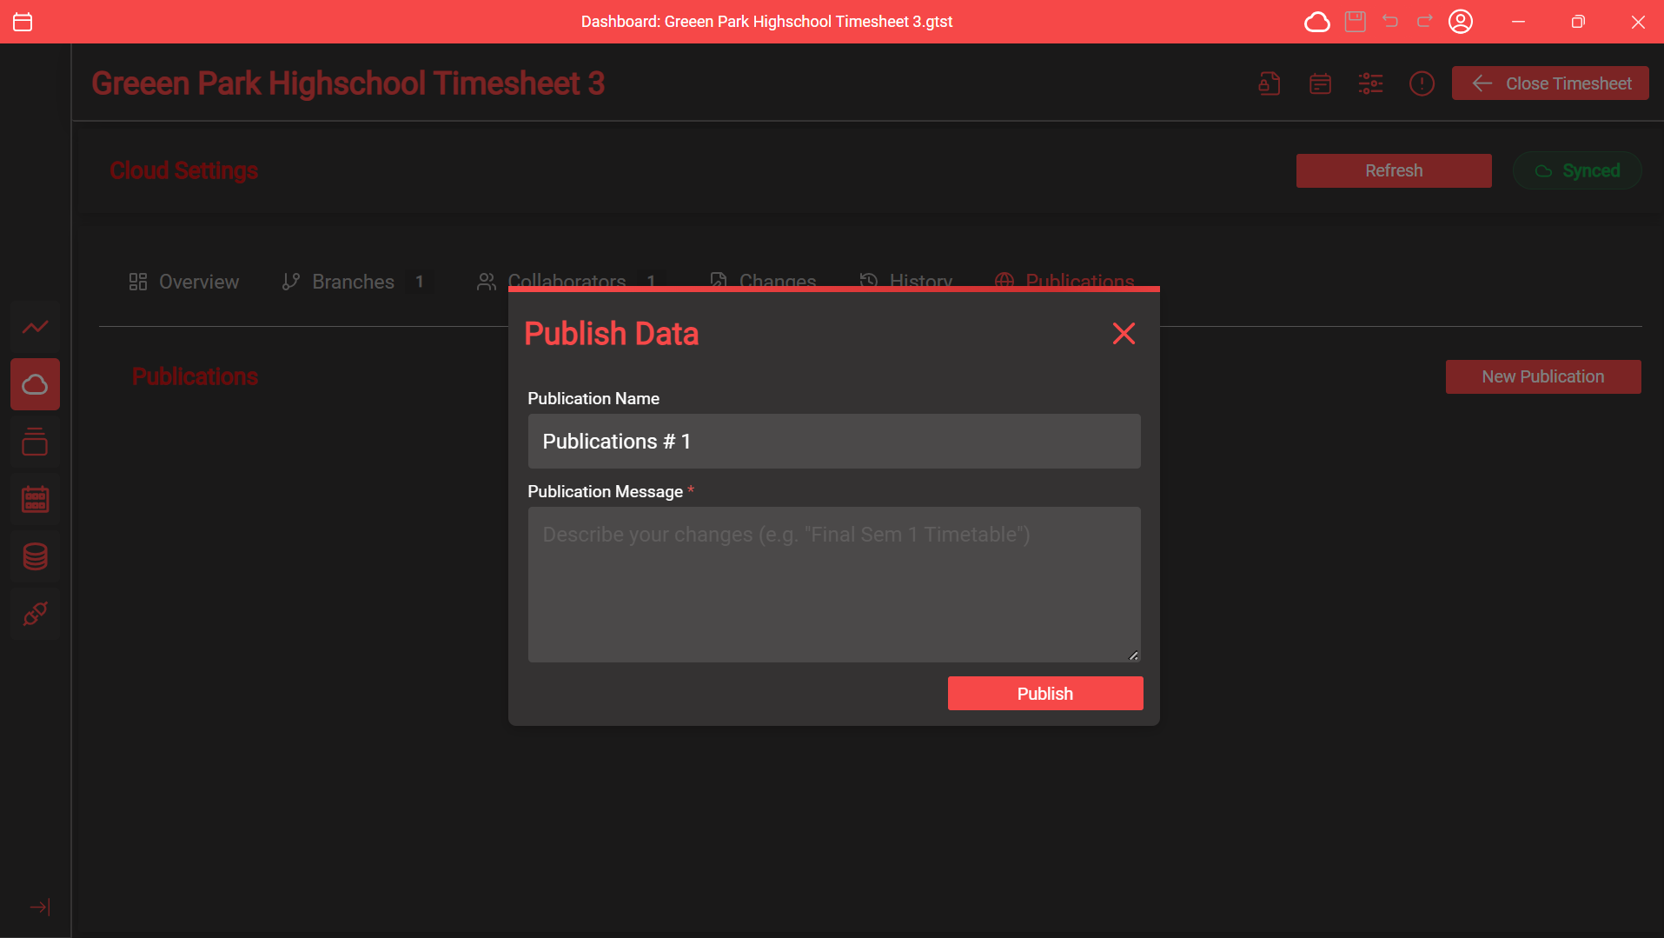
Task: Open the user account icon
Action: (1461, 21)
